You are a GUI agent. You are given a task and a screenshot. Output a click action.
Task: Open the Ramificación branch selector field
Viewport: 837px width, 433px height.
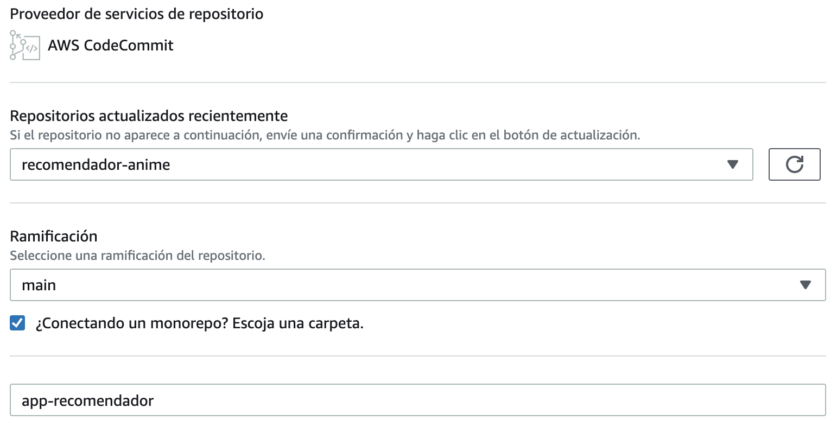[x=417, y=285]
